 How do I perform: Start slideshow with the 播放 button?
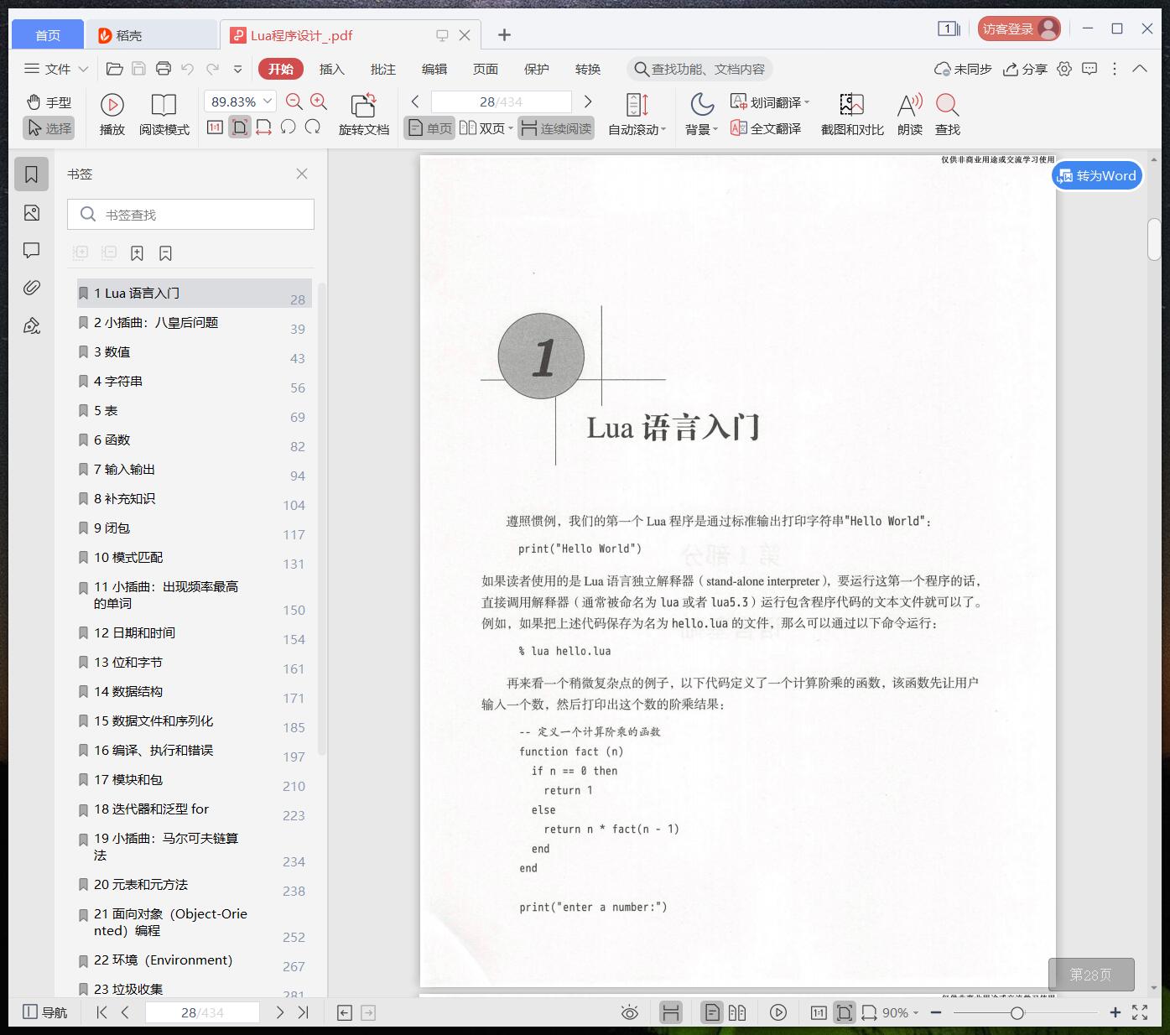tap(112, 115)
